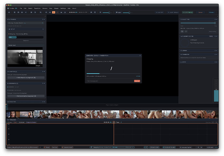Screen dimensions: 224x156
Task: Click the orange square stop icon in toolbar
Action: [x=58, y=12]
